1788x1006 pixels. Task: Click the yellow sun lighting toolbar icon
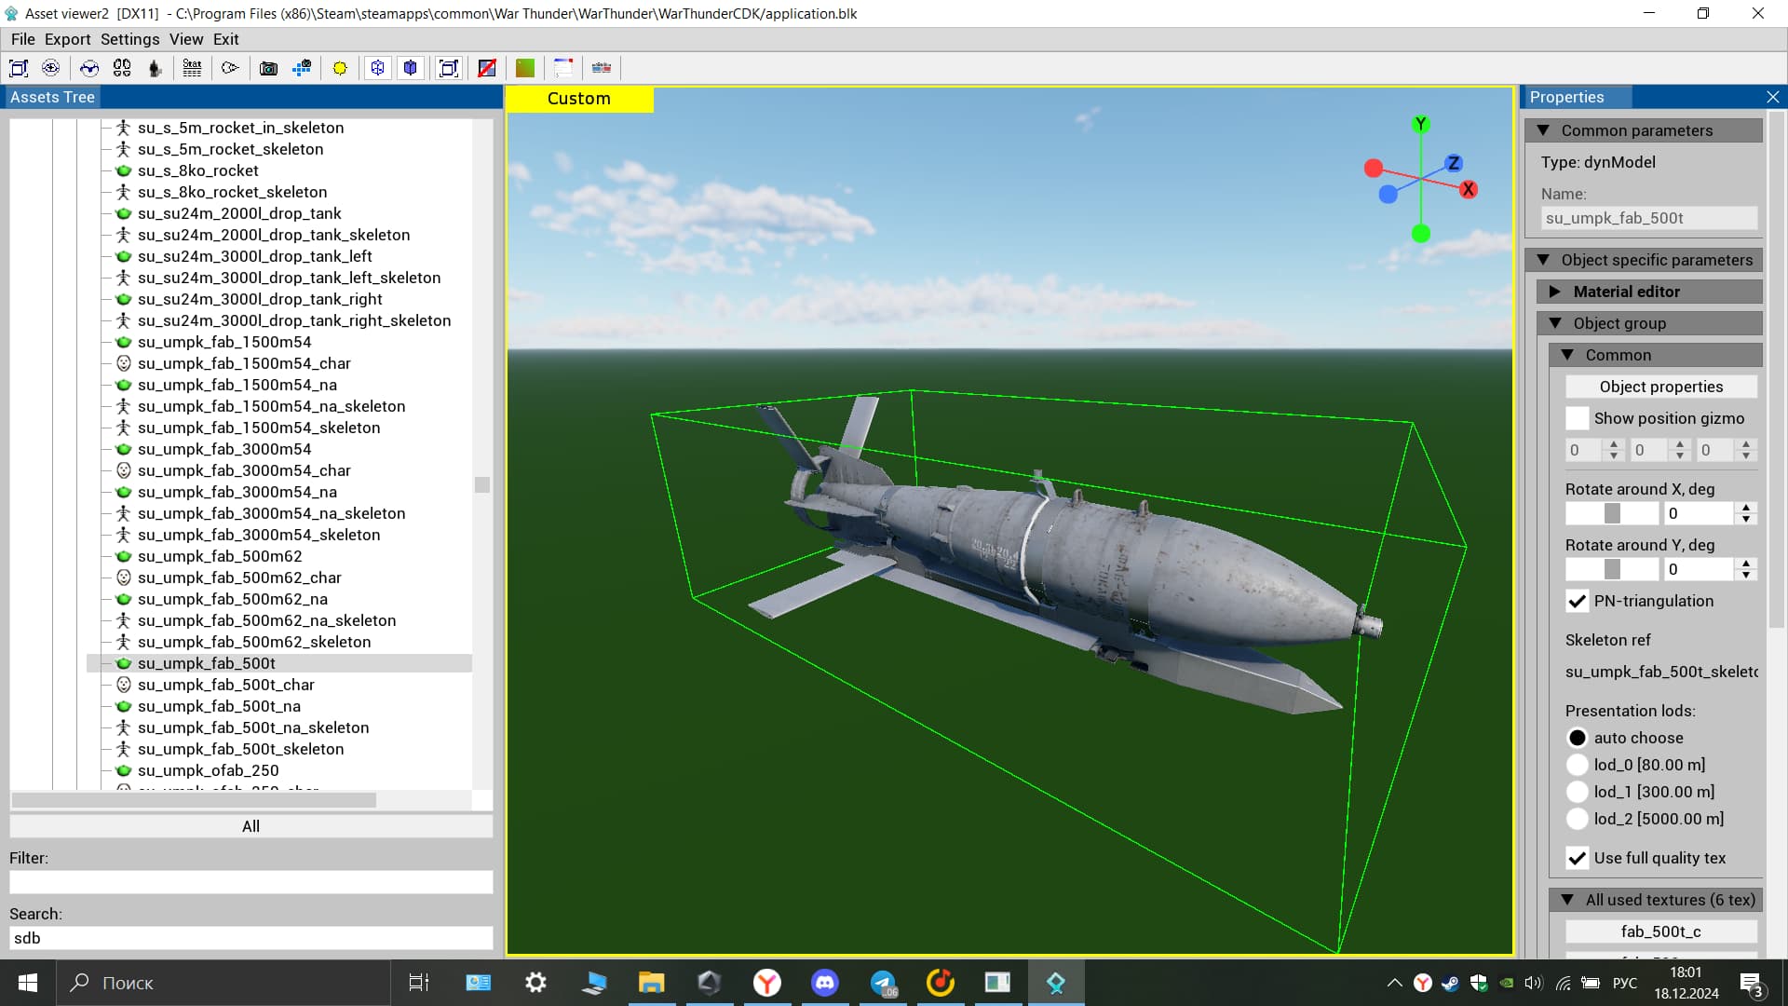(340, 68)
